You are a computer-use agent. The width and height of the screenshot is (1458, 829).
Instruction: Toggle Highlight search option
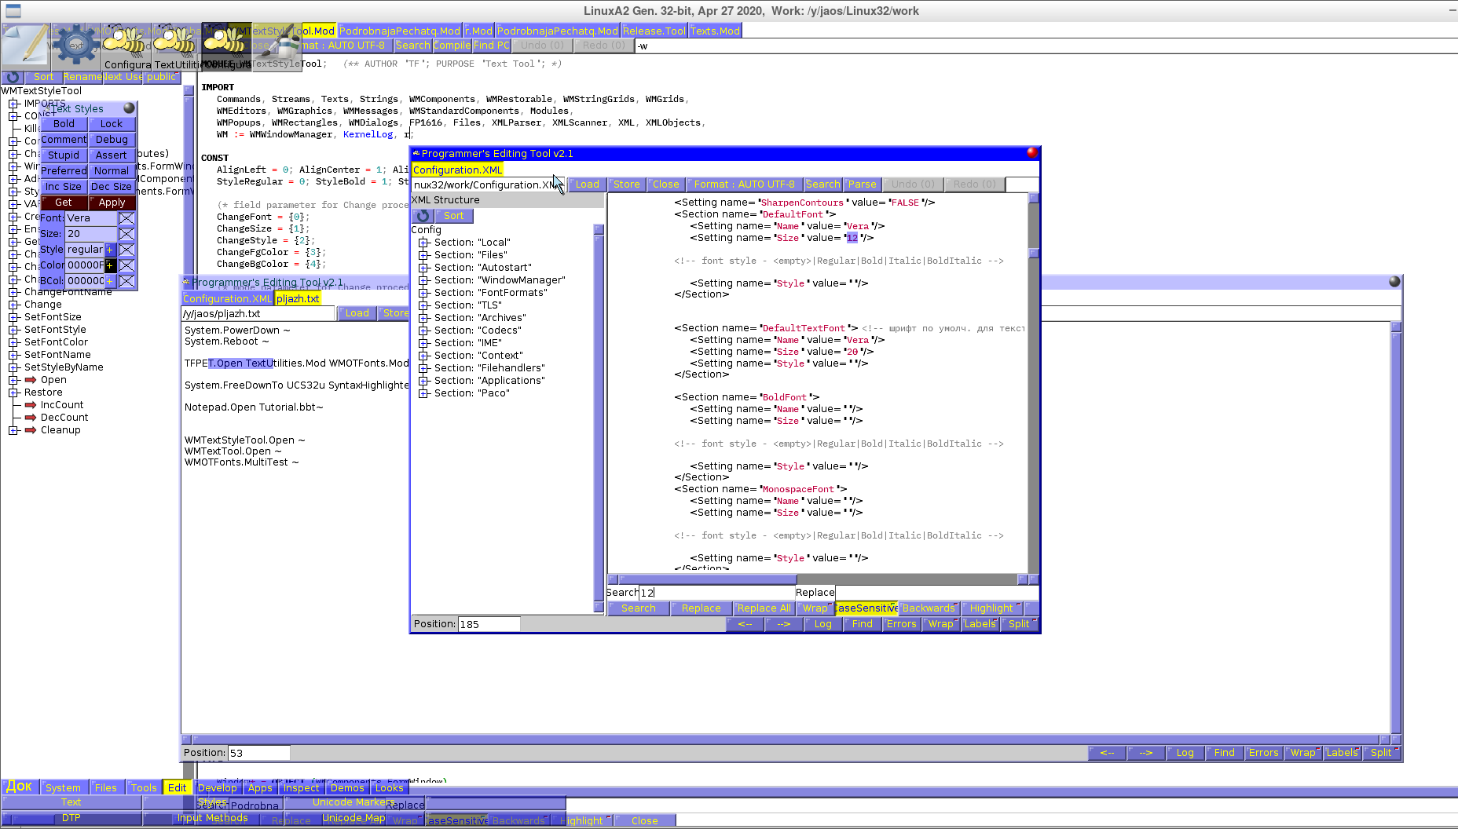(x=992, y=608)
